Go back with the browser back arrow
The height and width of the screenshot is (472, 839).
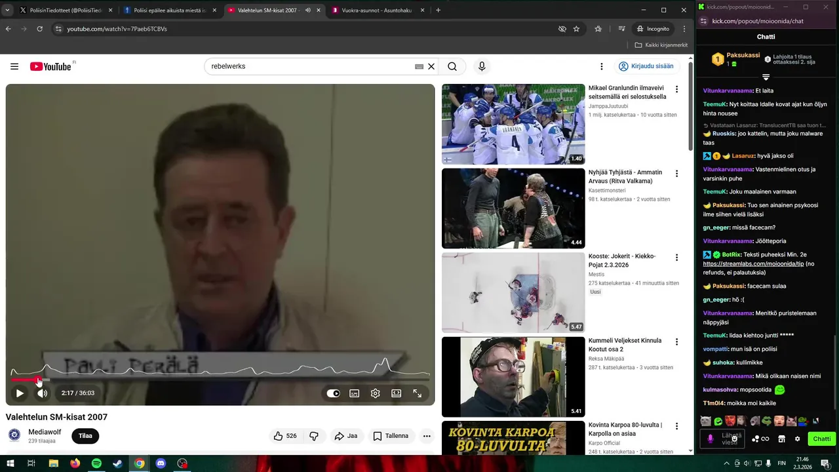pyautogui.click(x=9, y=29)
